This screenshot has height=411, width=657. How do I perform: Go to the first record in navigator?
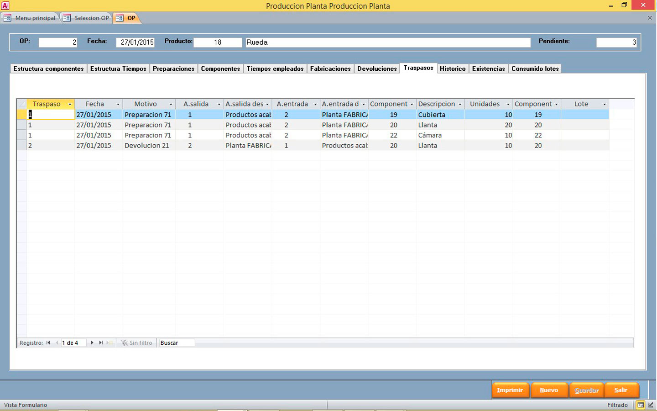click(48, 342)
